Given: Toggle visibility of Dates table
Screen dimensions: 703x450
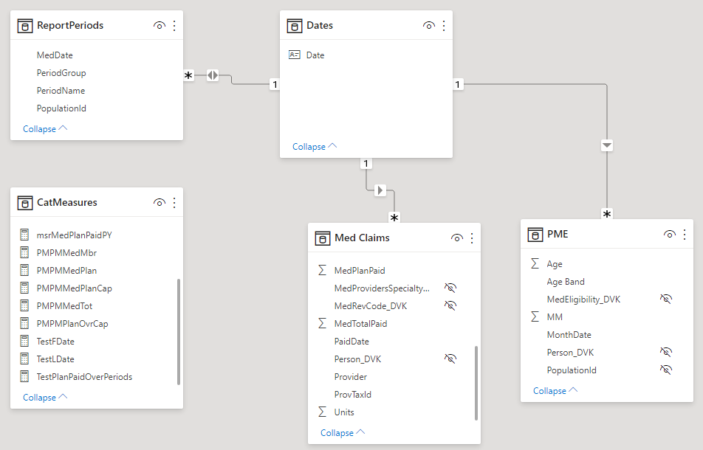Looking at the screenshot, I should [428, 26].
